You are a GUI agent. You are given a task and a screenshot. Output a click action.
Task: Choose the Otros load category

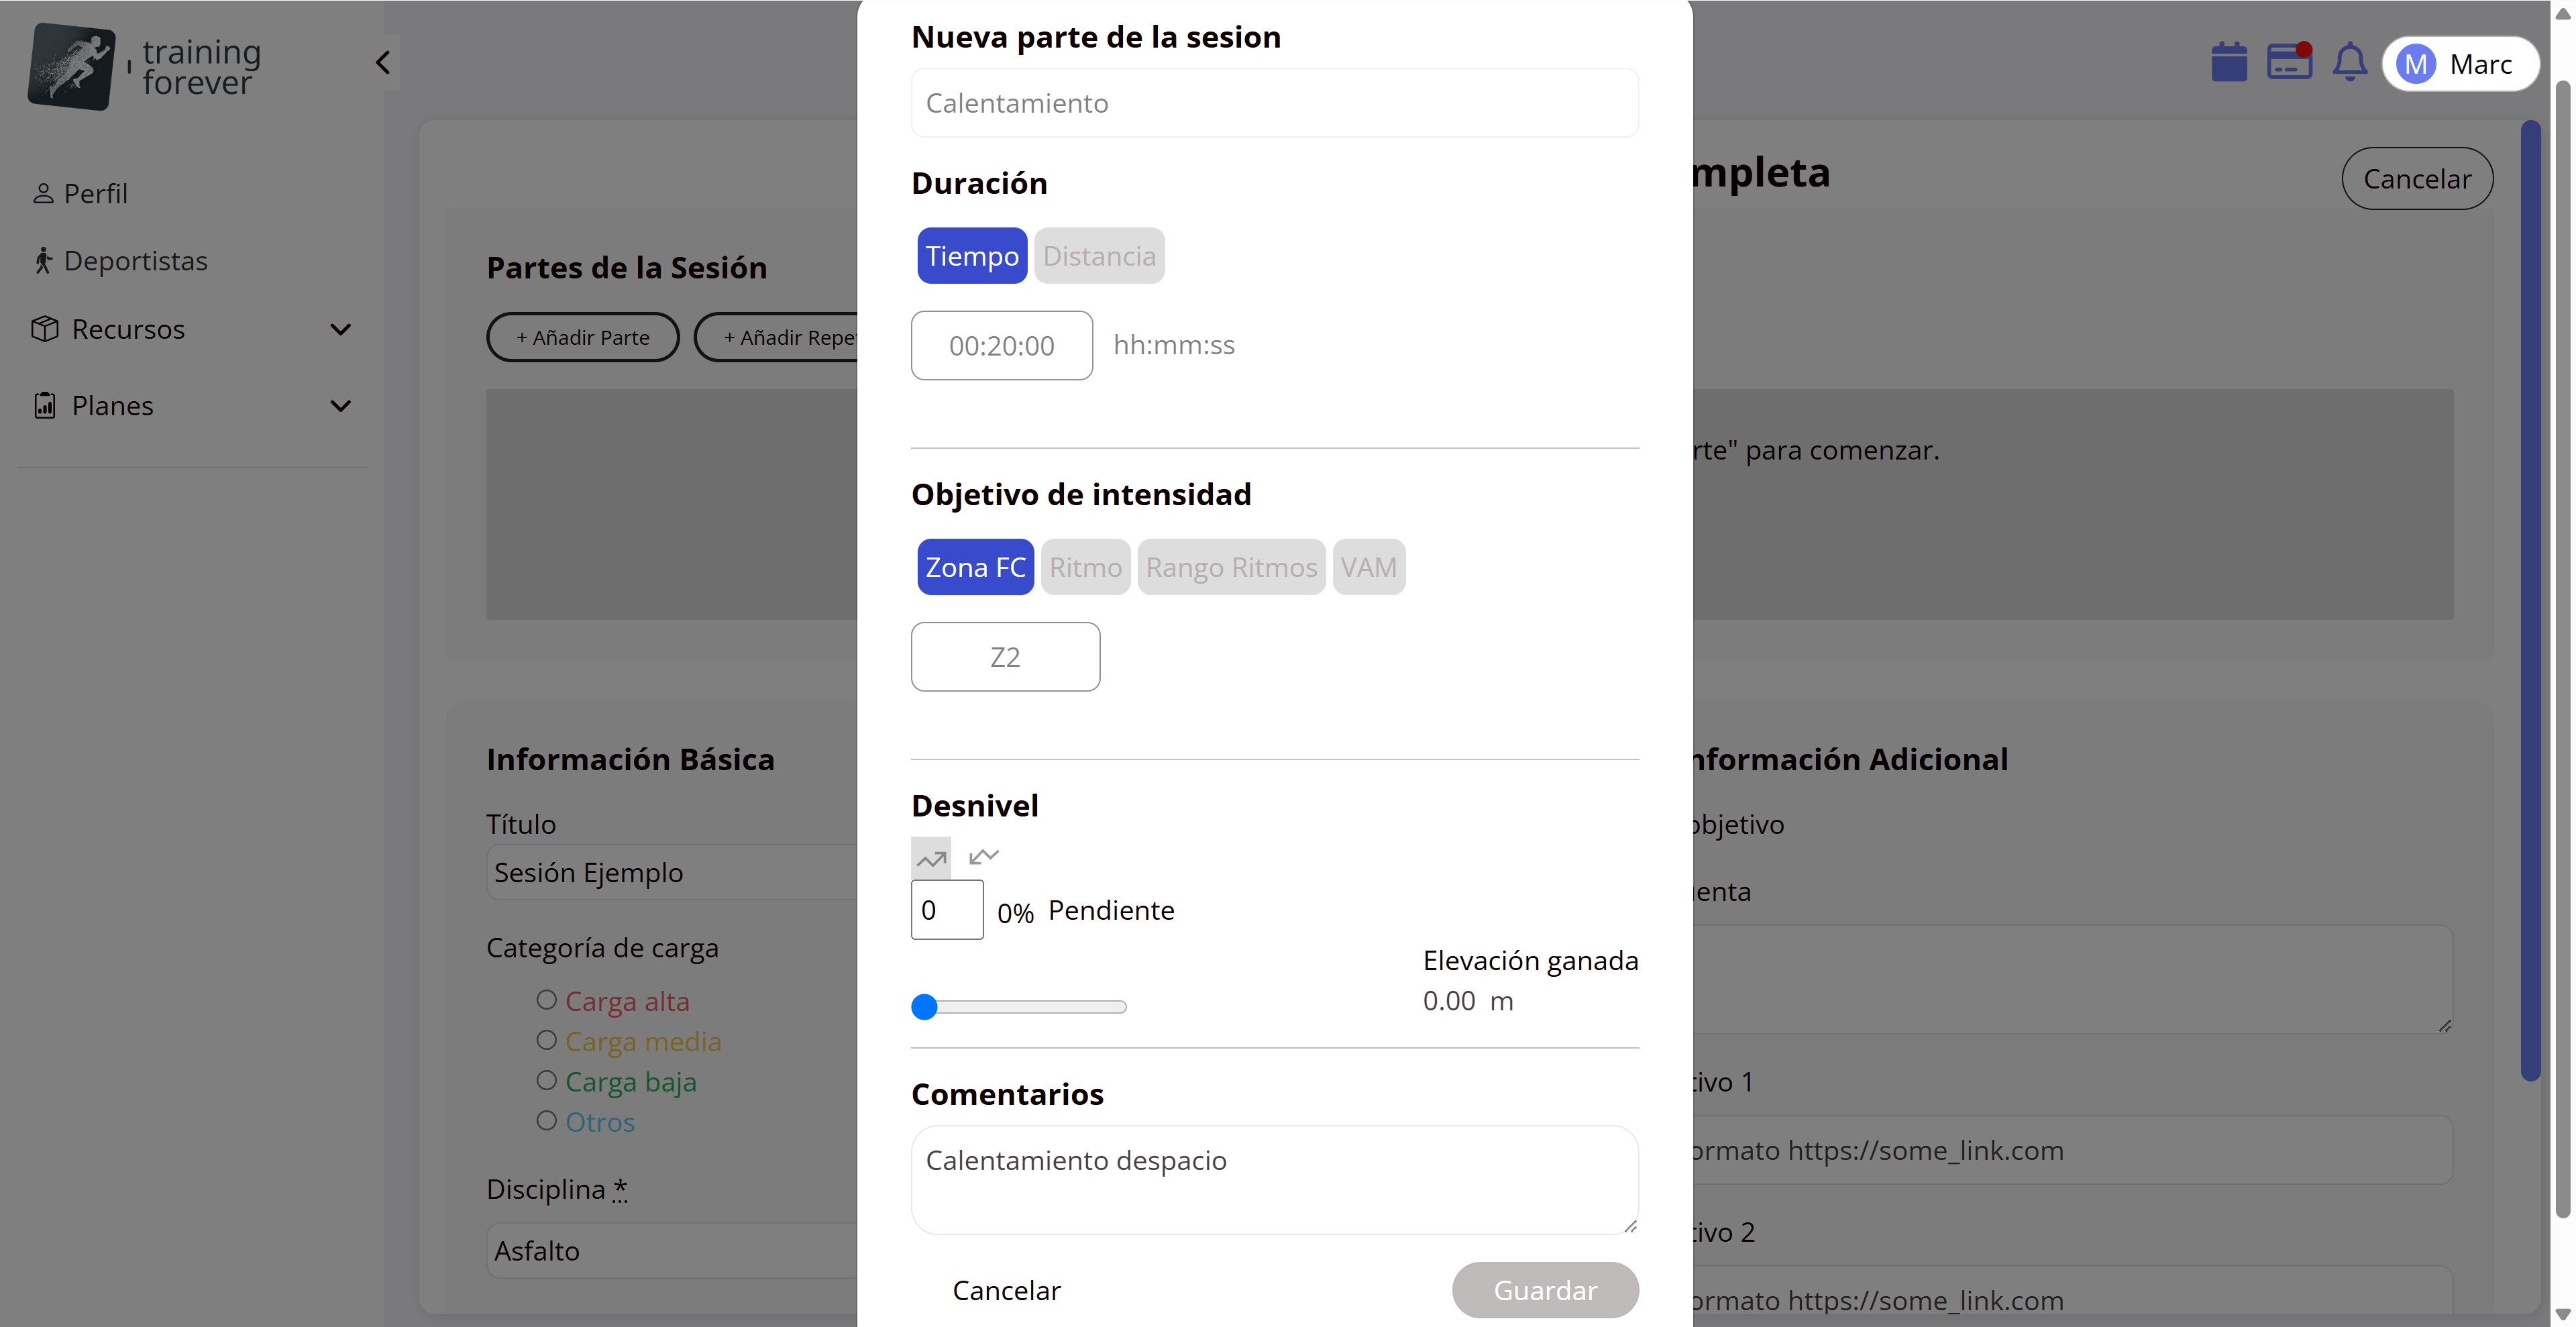546,1121
